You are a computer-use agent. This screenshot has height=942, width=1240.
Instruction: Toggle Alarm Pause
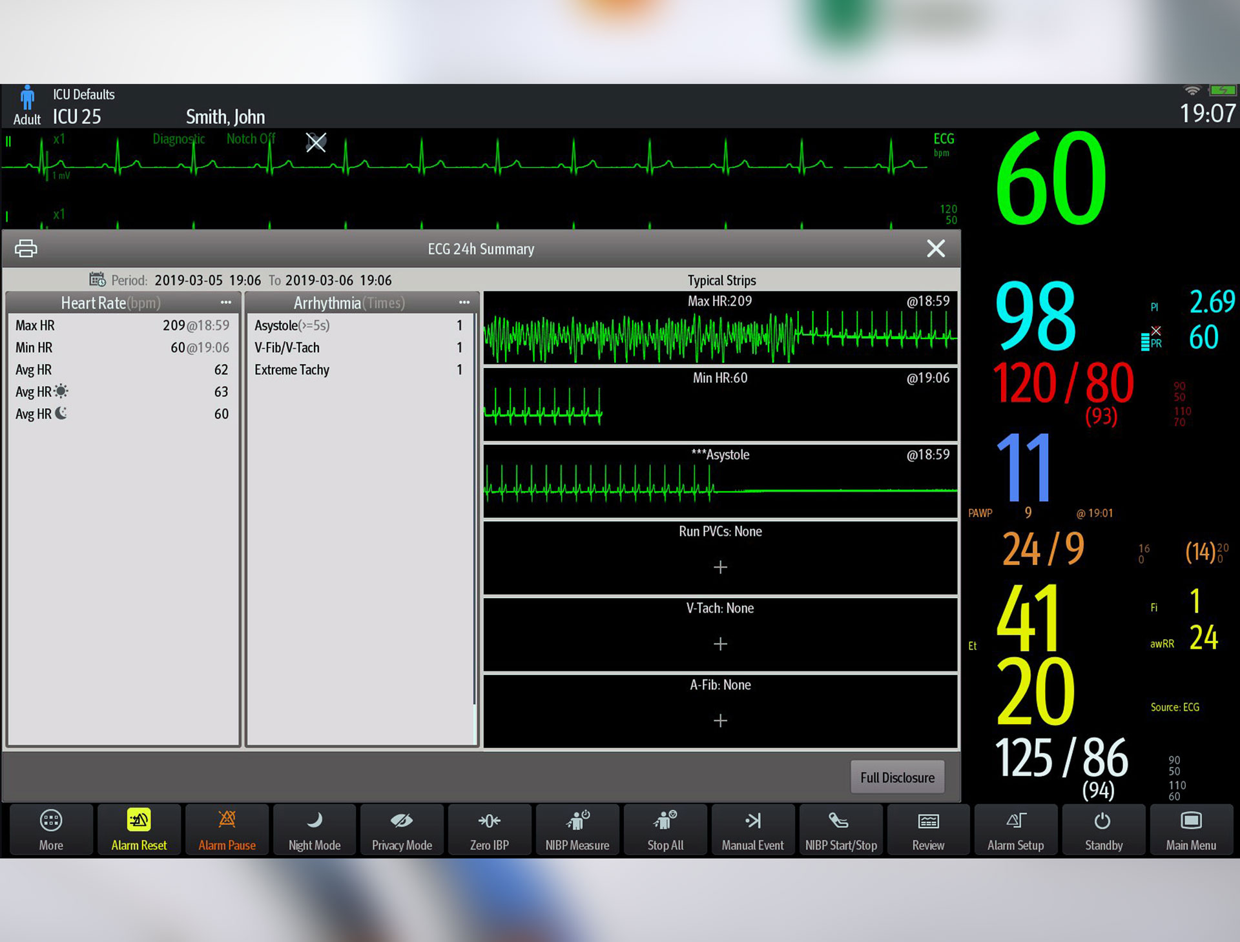click(227, 830)
